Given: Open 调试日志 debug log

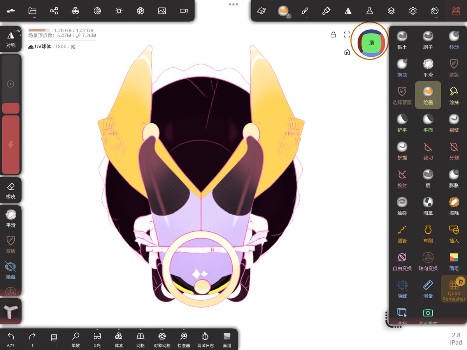Looking at the screenshot, I should (x=205, y=339).
